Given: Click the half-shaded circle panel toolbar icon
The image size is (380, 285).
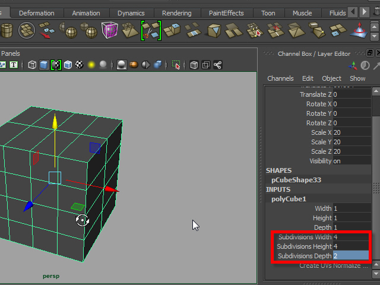Looking at the screenshot, I should (145, 65).
